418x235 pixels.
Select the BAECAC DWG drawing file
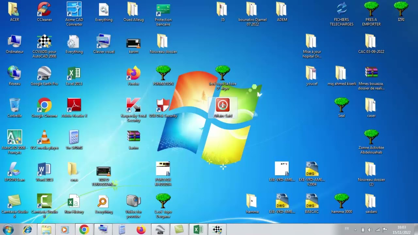(312, 204)
